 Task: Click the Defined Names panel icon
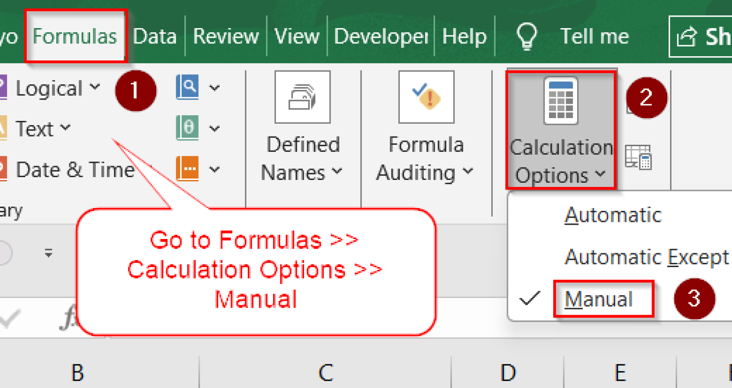tap(303, 97)
